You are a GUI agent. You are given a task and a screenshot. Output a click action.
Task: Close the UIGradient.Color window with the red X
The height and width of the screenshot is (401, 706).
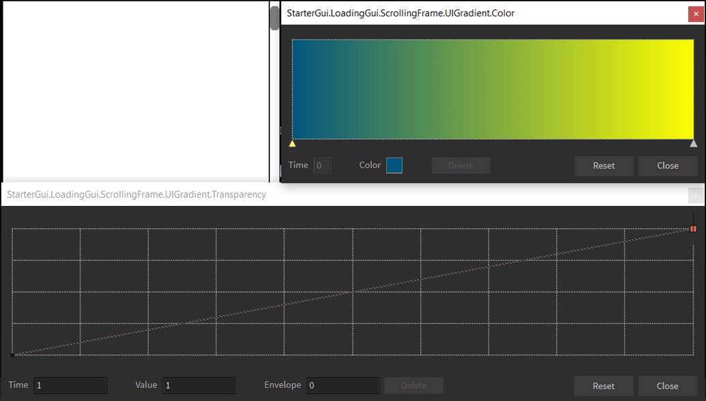696,14
